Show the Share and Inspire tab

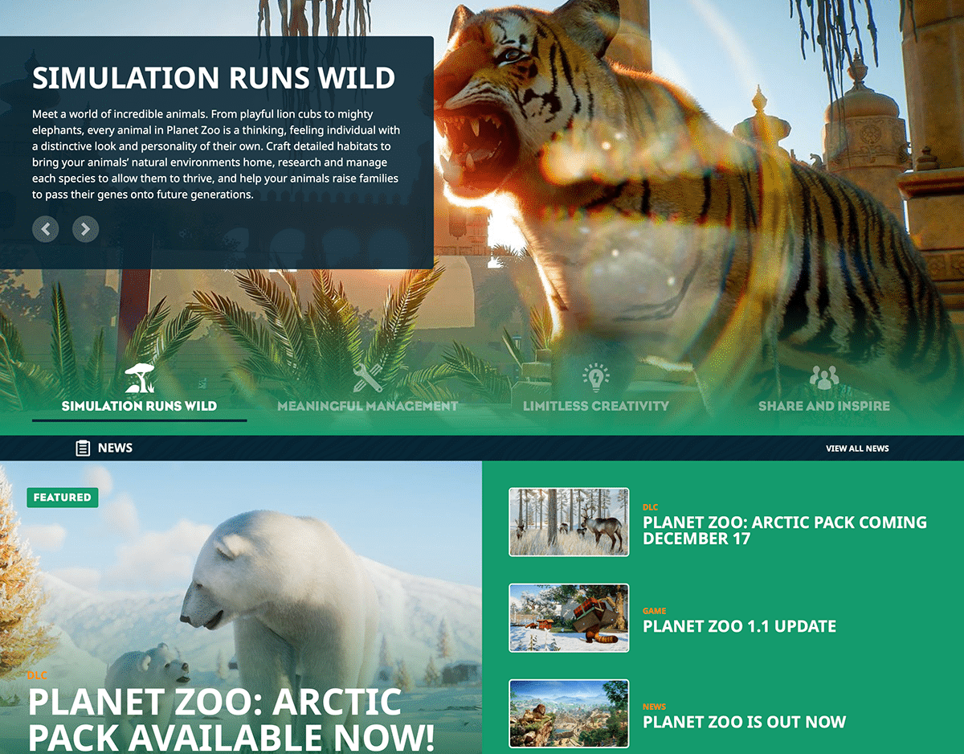pyautogui.click(x=823, y=406)
